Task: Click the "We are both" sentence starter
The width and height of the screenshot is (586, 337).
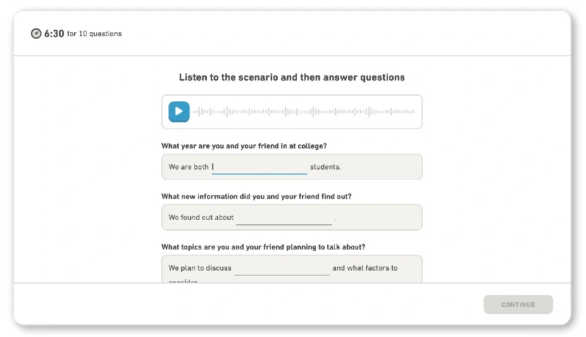Action: tap(189, 167)
